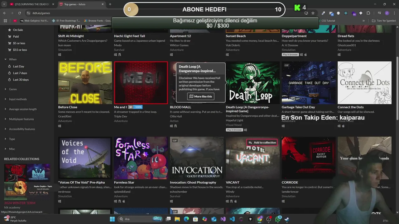The height and width of the screenshot is (224, 399).
Task: Open Outlook from the taskbar
Action: tap(214, 219)
